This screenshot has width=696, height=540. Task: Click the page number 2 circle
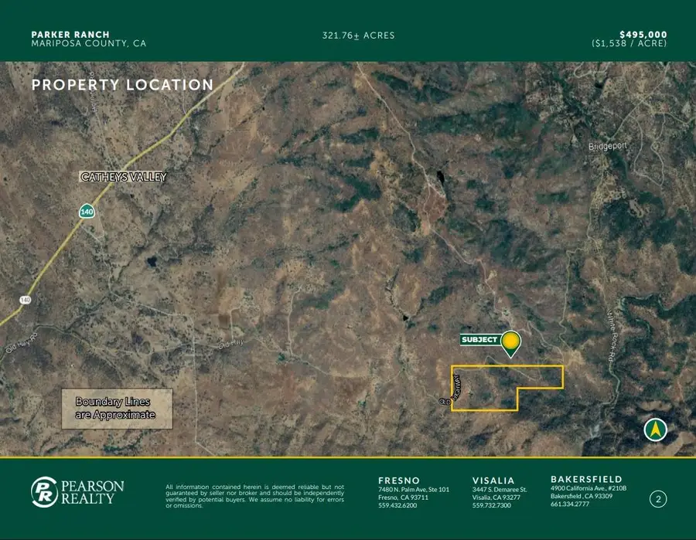pos(660,498)
